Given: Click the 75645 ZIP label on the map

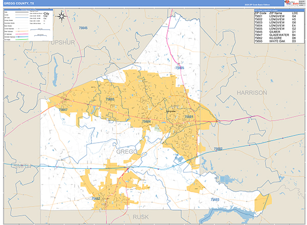Looking at the screenshot, I should pyautogui.click(x=83, y=28).
